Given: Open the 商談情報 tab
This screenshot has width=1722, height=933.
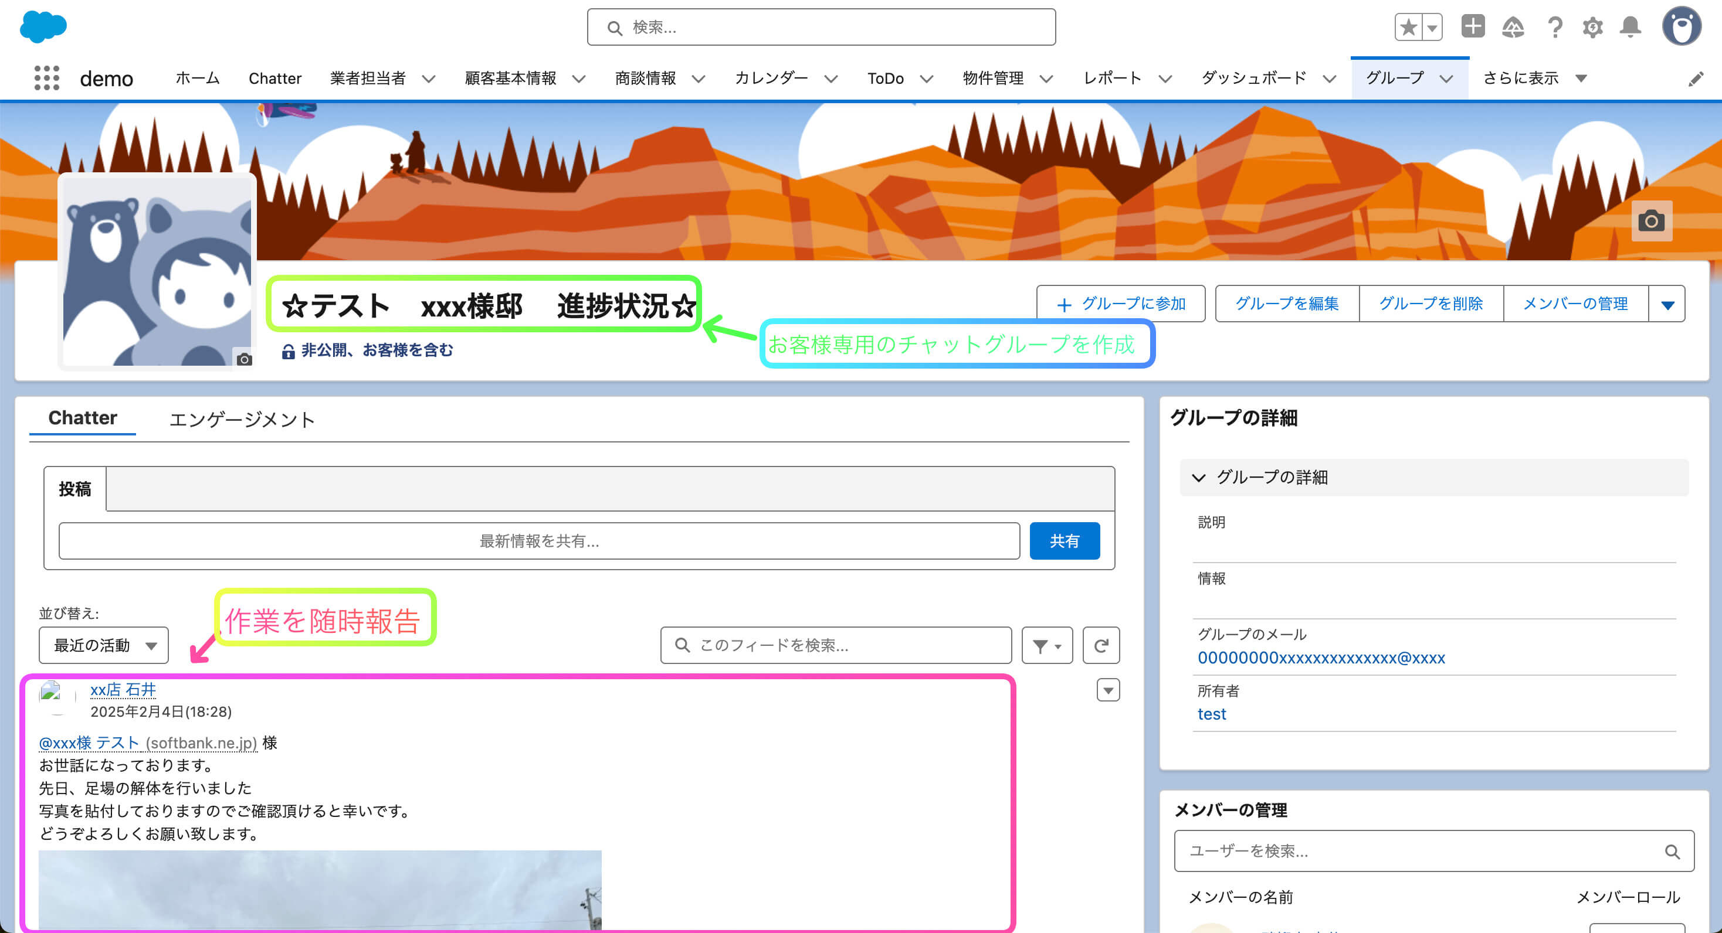Looking at the screenshot, I should click(645, 79).
